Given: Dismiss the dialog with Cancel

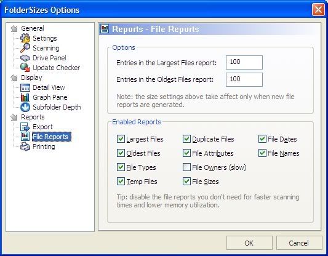Looking at the screenshot, I should tap(299, 243).
